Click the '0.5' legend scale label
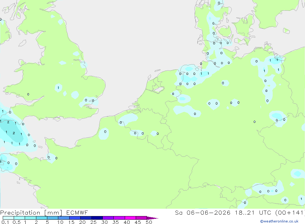305x224 pixels. 16,222
